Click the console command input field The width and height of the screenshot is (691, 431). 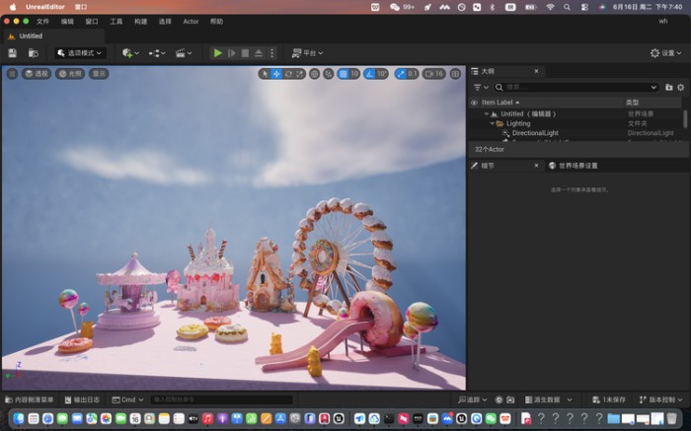point(222,399)
